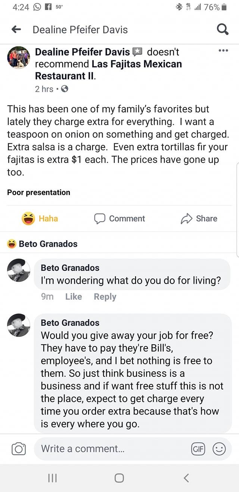Viewport: 239px width, 492px height.
Task: Reply to Beto Granados' first comment
Action: [105, 297]
